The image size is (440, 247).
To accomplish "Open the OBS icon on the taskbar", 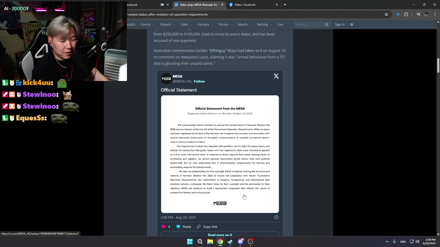I will [251, 242].
